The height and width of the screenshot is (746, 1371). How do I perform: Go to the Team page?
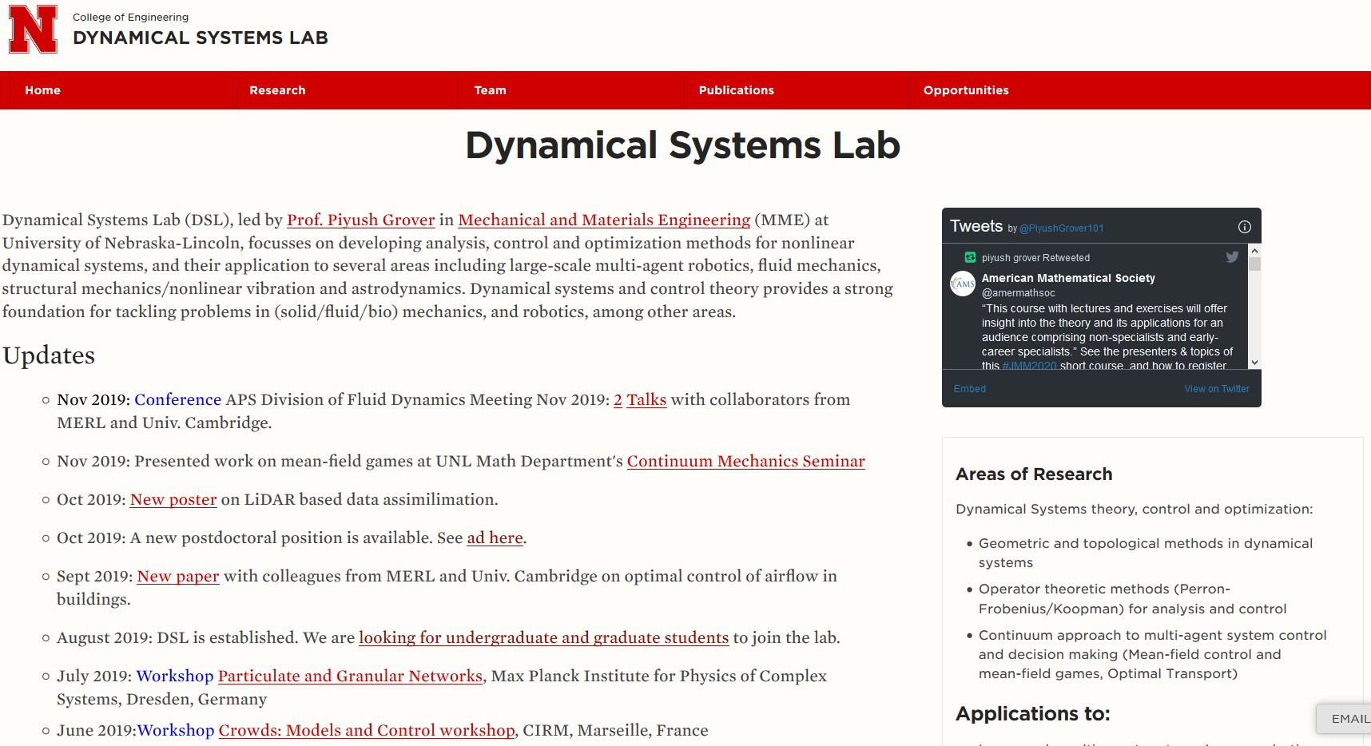[490, 90]
